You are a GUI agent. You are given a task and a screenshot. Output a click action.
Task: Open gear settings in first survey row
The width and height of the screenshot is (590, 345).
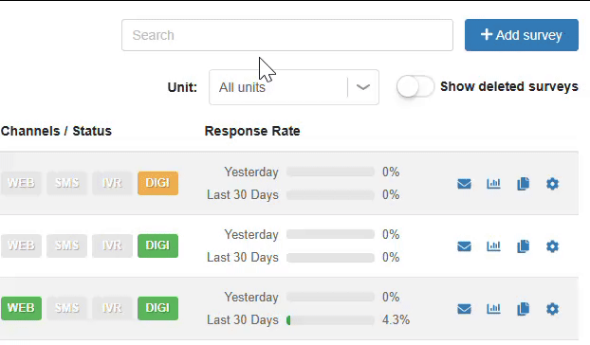(552, 184)
